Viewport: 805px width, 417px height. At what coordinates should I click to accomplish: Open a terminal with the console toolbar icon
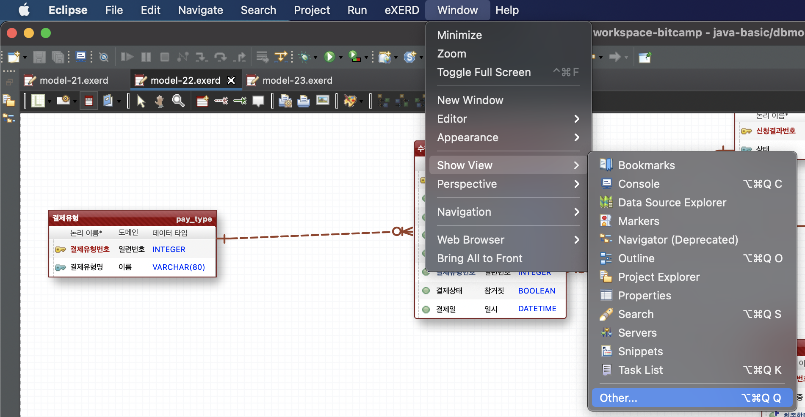click(81, 56)
